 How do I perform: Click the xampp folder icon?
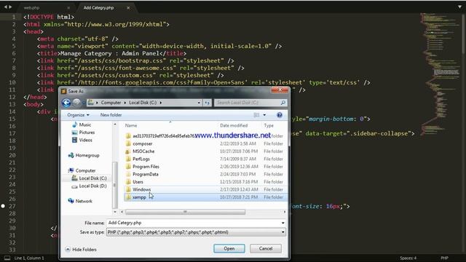[x=128, y=197]
